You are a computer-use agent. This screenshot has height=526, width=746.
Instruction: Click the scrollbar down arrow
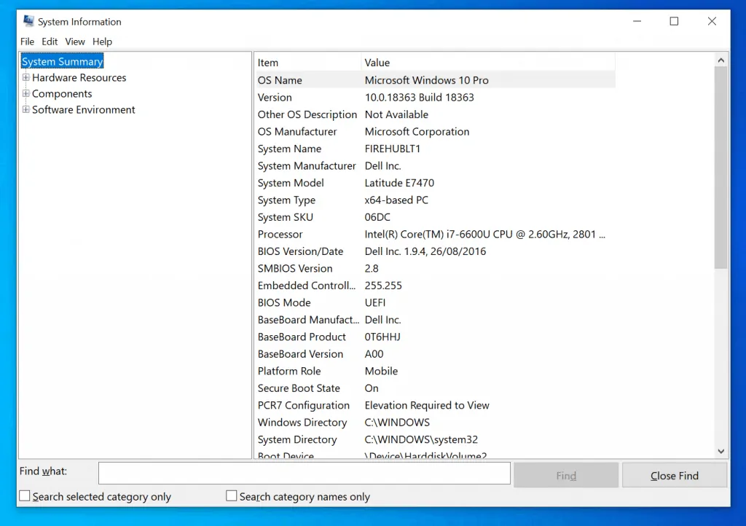pyautogui.click(x=721, y=450)
